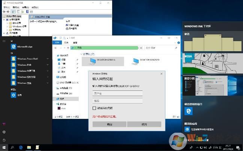Click the username input field
Image resolution: width=243 pixels, height=151 pixels.
click(x=117, y=93)
